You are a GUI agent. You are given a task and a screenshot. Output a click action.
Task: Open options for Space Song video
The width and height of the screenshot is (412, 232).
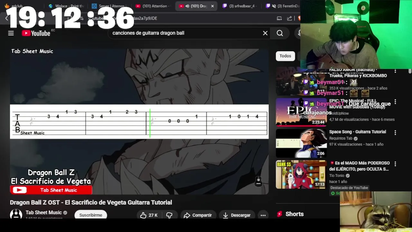pos(395,132)
